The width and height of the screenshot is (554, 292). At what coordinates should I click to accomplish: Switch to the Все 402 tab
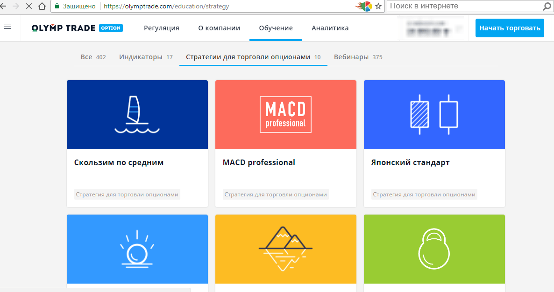pyautogui.click(x=93, y=57)
